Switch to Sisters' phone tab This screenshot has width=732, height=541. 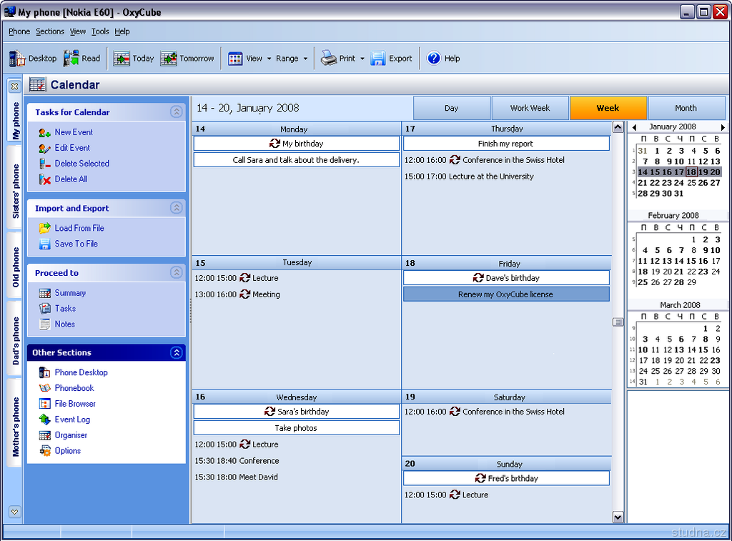point(16,191)
